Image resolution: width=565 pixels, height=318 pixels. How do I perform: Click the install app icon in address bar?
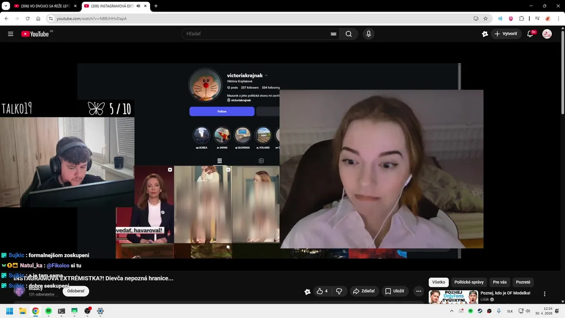(476, 19)
